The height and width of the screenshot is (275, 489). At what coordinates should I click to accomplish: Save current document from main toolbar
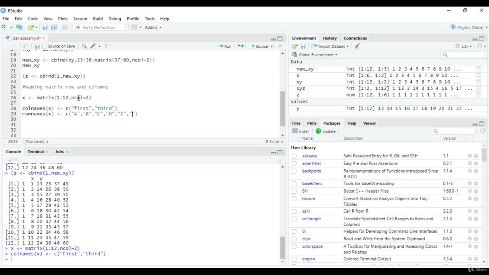45,27
